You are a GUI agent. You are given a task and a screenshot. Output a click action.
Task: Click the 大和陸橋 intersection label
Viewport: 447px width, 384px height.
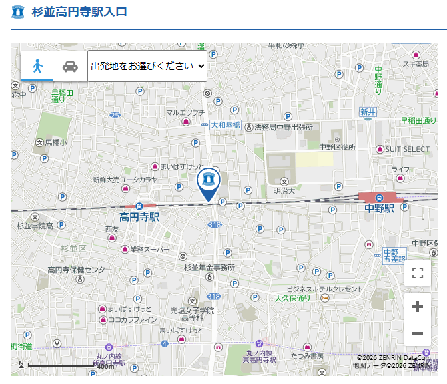pyautogui.click(x=225, y=125)
